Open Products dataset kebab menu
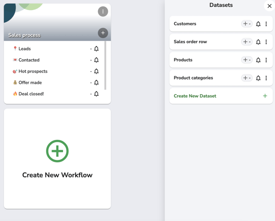The width and height of the screenshot is (275, 221). [x=266, y=60]
